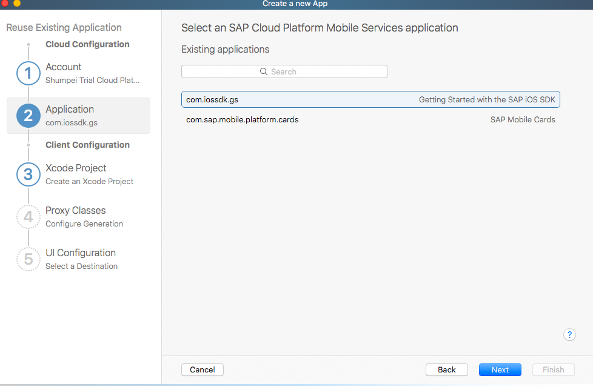Click the magnifying glass search icon
593x387 pixels.
(264, 71)
